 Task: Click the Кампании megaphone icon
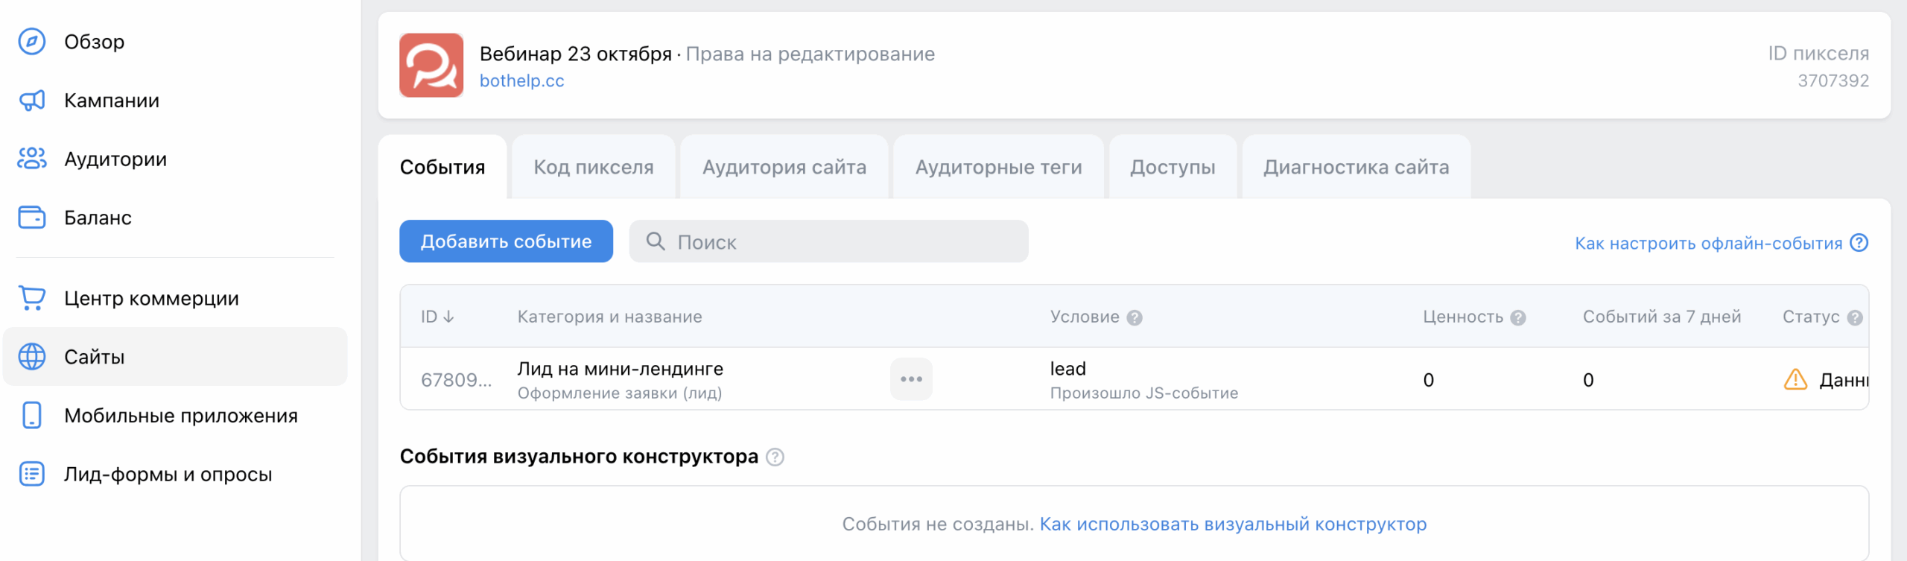pyautogui.click(x=31, y=101)
